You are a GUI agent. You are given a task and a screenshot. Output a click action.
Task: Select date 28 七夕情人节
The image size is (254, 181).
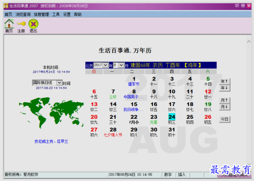pos(113,132)
